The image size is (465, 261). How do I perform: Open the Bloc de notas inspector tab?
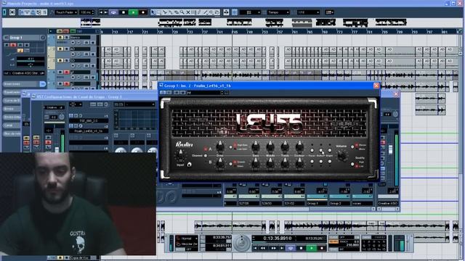(12, 133)
